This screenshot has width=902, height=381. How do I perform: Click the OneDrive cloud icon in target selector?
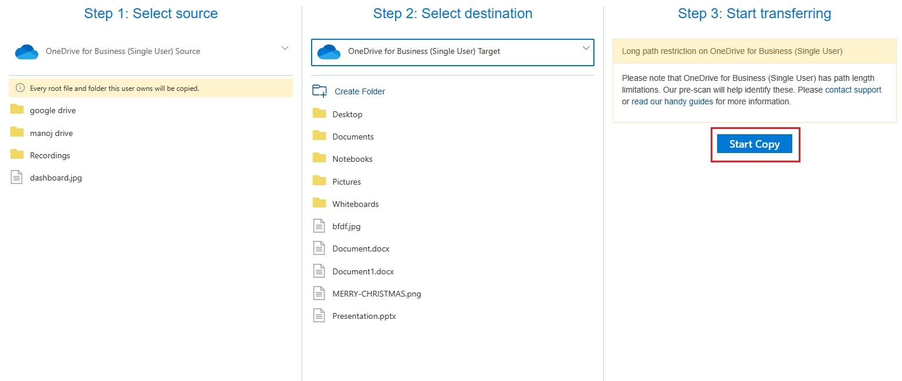[329, 52]
